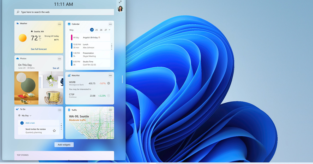Click the Add widgets button

point(64,145)
